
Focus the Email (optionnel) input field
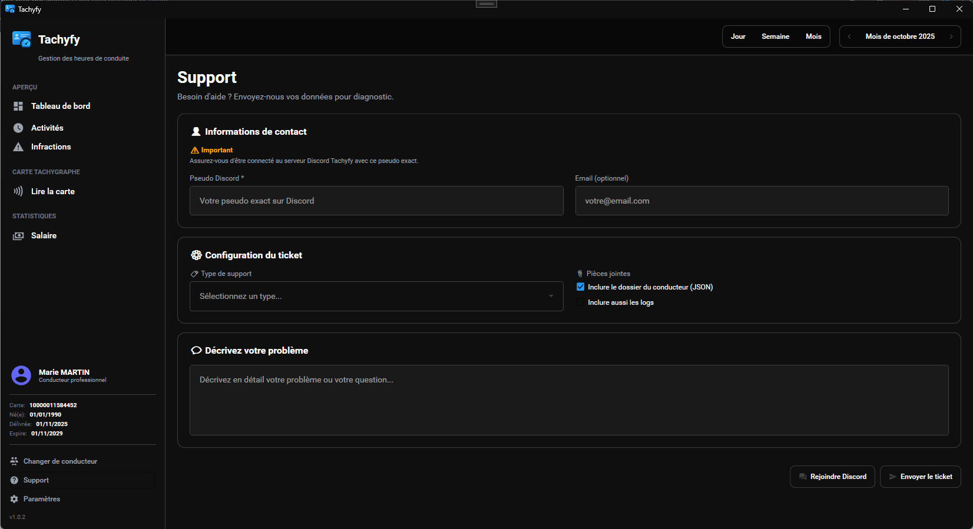pos(762,201)
